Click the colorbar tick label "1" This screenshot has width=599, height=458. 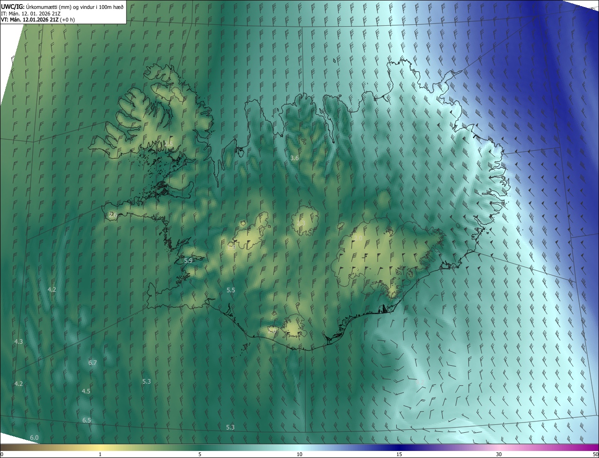100,454
